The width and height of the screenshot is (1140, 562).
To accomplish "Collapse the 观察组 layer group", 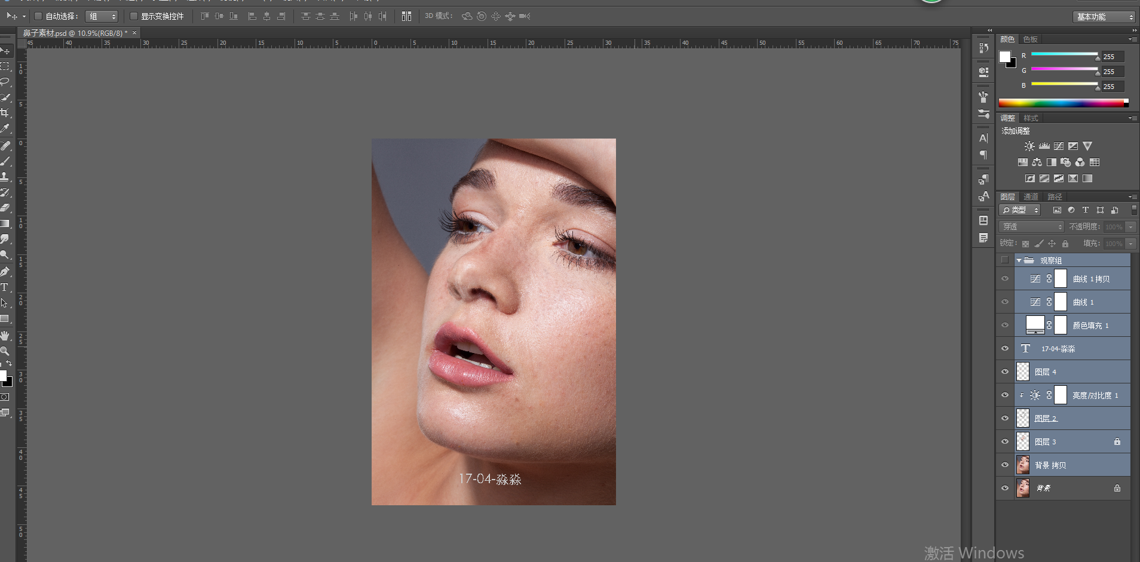I will click(x=1019, y=260).
